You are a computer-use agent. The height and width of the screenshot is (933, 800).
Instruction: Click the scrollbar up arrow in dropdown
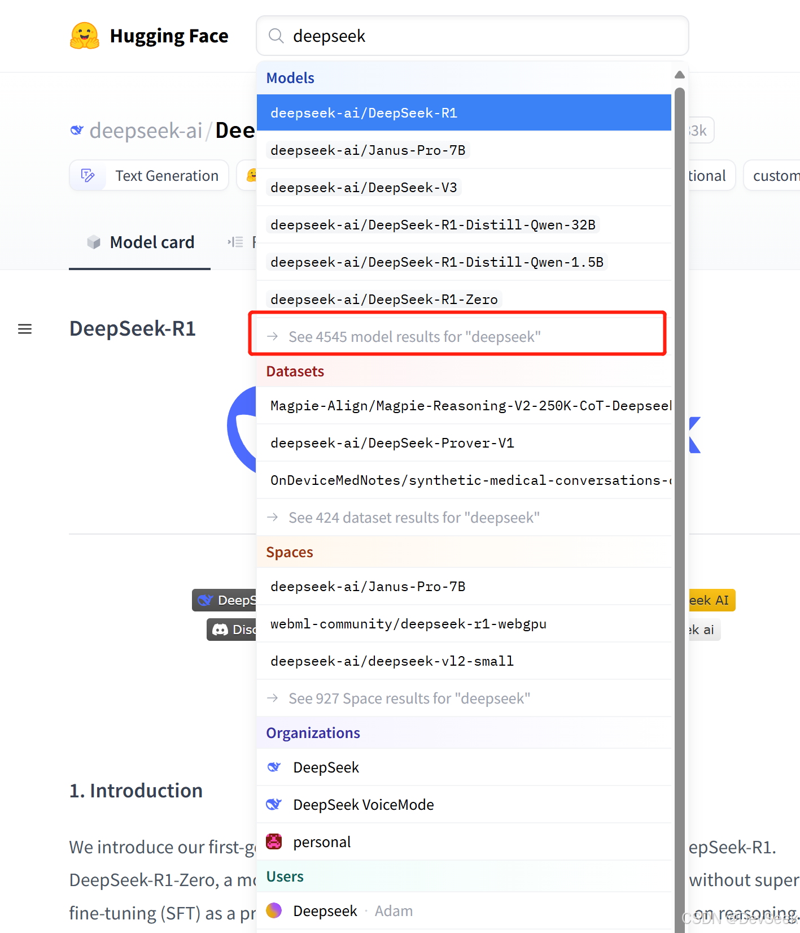(680, 75)
